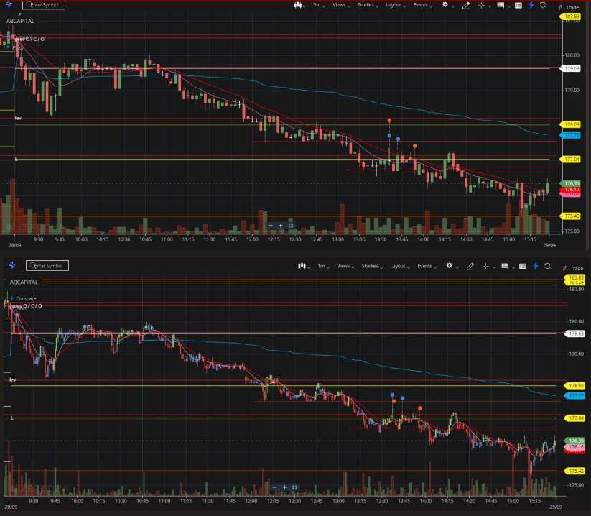Click the refresh icon in top chart
Image resolution: width=591 pixels, height=516 pixels.
[543, 5]
